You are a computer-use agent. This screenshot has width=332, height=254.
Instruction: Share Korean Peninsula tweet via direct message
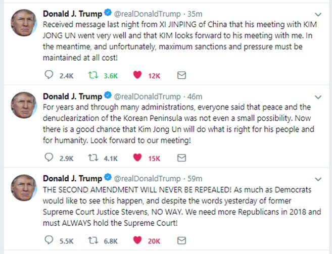tap(181, 158)
